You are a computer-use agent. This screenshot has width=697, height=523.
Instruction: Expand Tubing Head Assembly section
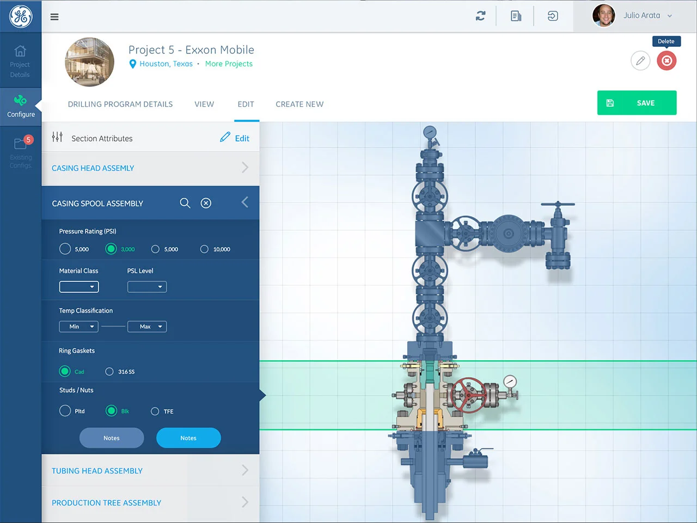pos(150,471)
